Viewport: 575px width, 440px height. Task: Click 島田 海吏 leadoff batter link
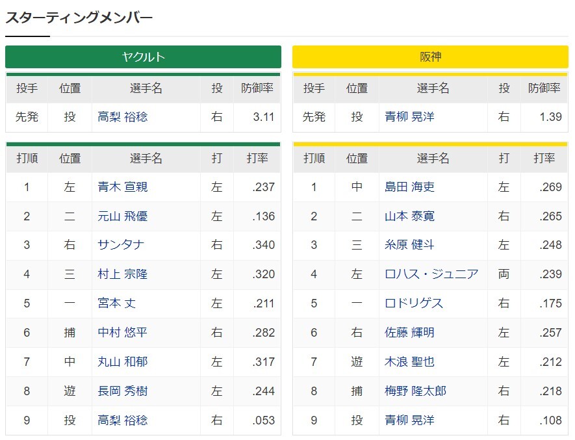click(409, 187)
